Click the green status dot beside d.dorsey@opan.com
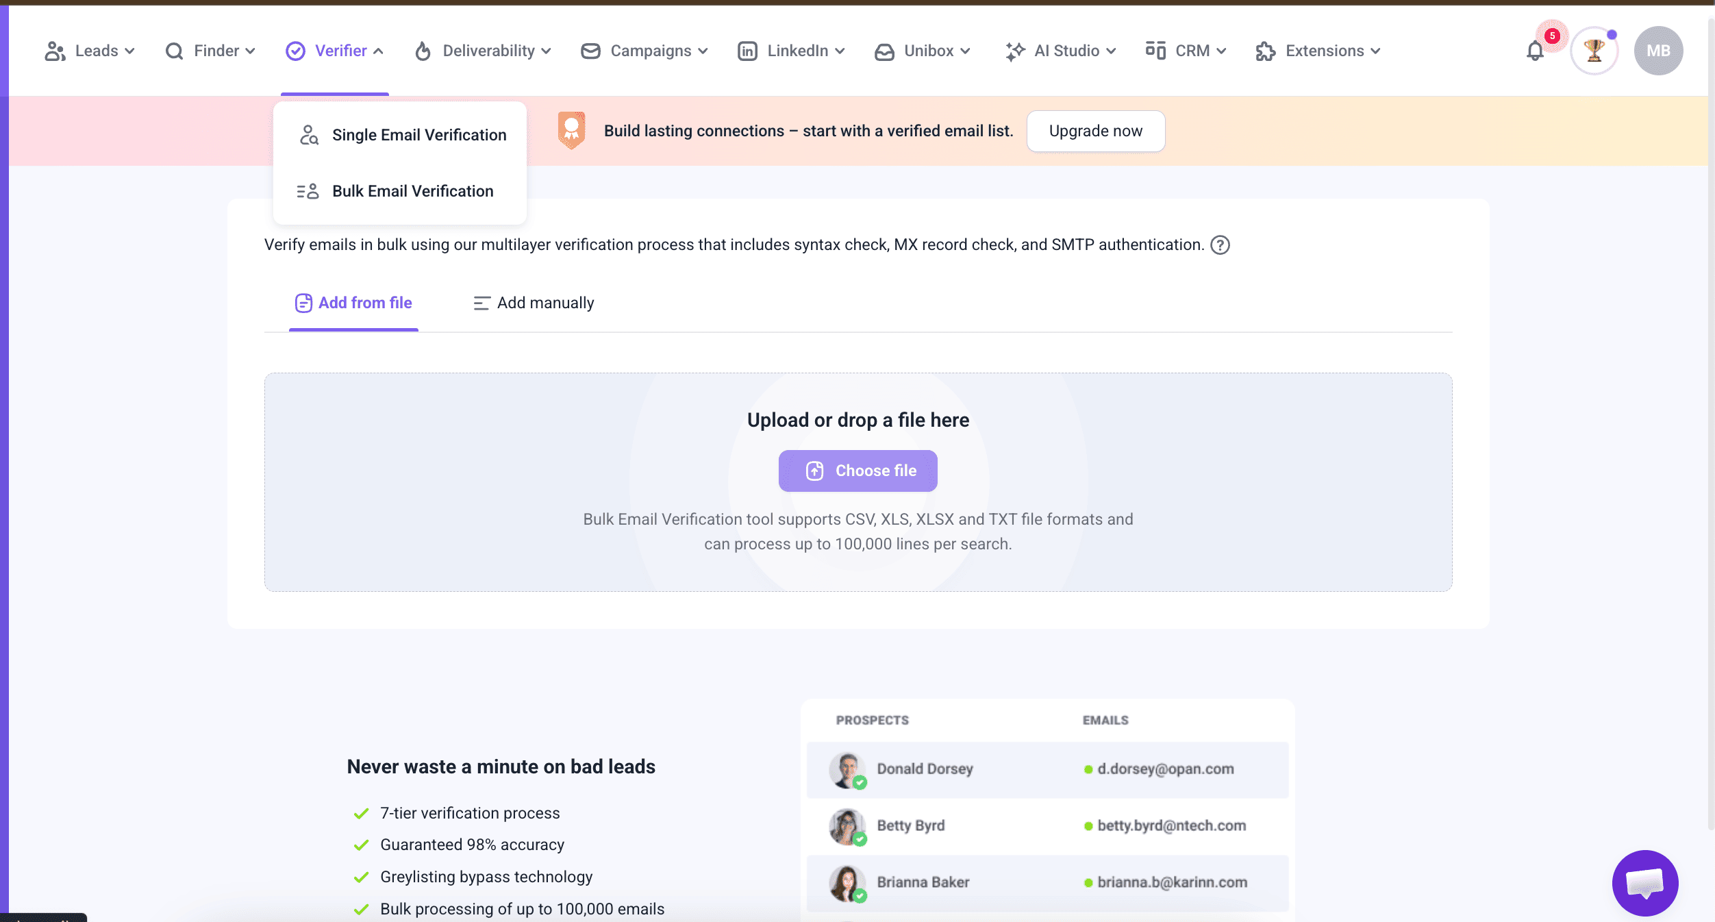 pos(1088,769)
